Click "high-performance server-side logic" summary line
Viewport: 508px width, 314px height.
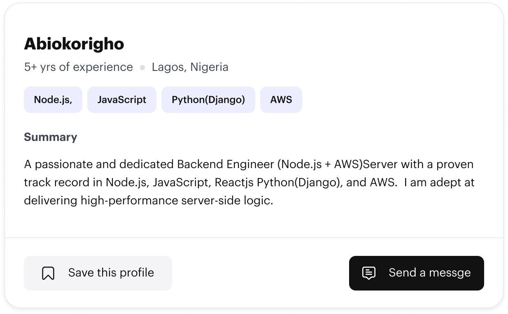coord(177,201)
